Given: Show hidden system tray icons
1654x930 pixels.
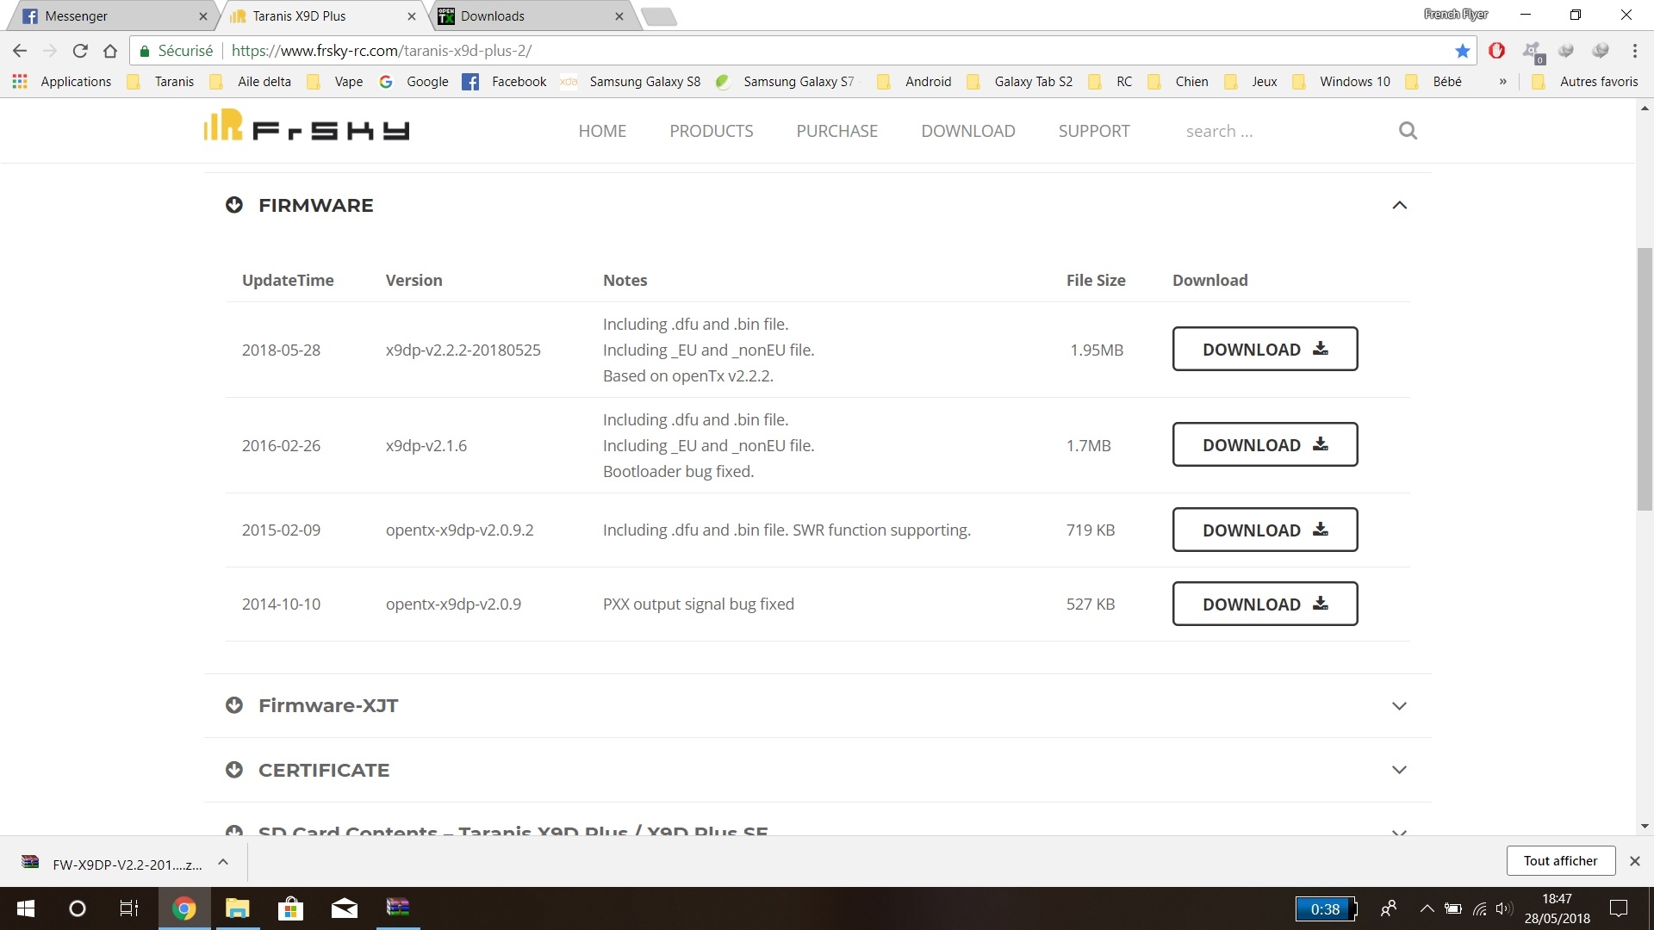Looking at the screenshot, I should [1427, 908].
